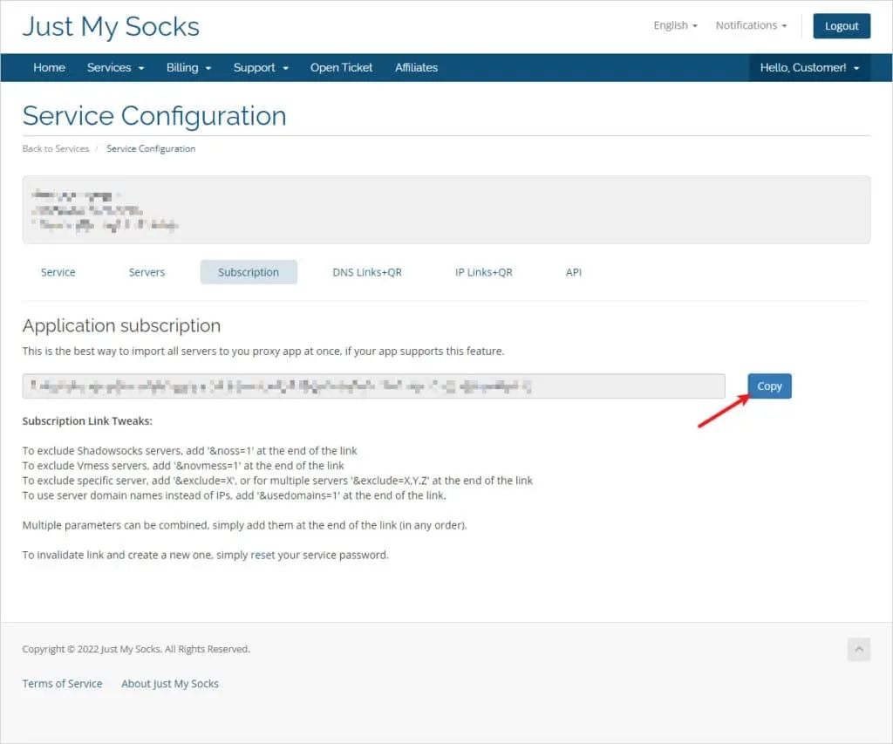This screenshot has height=744, width=893.
Task: Click the Logout button
Action: pos(842,26)
